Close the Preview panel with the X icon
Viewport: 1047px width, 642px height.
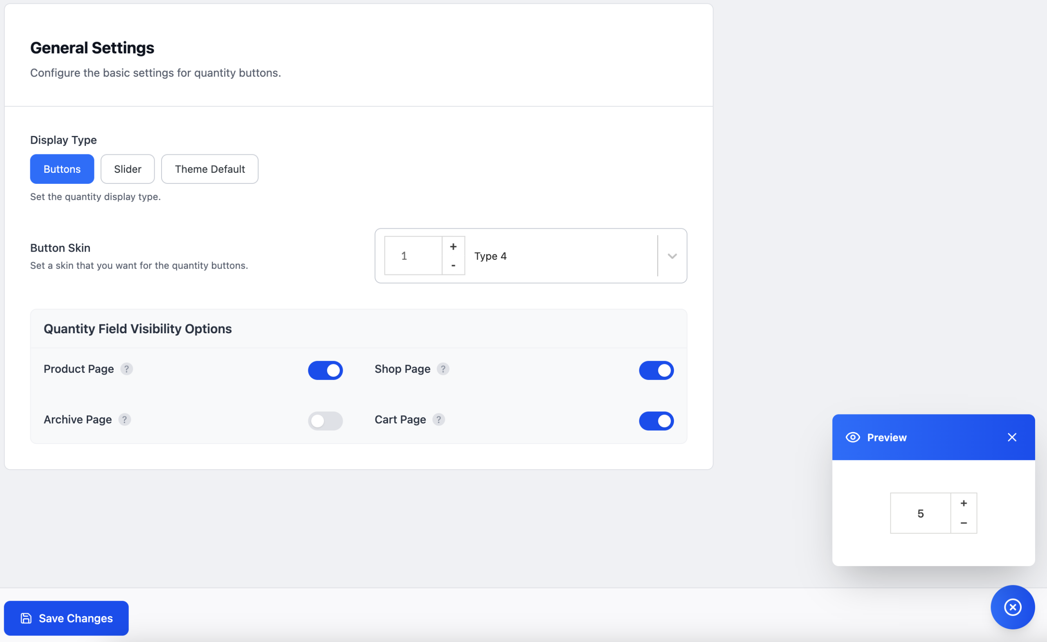tap(1012, 437)
